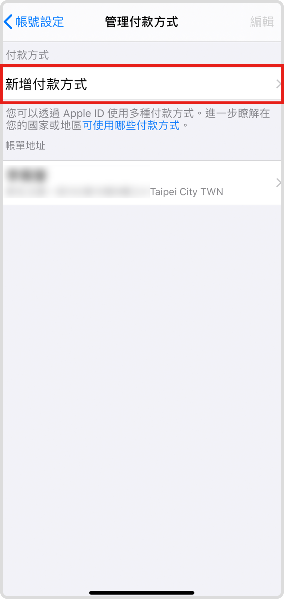
Task: Open 新增付款方式 row
Action: (142, 84)
